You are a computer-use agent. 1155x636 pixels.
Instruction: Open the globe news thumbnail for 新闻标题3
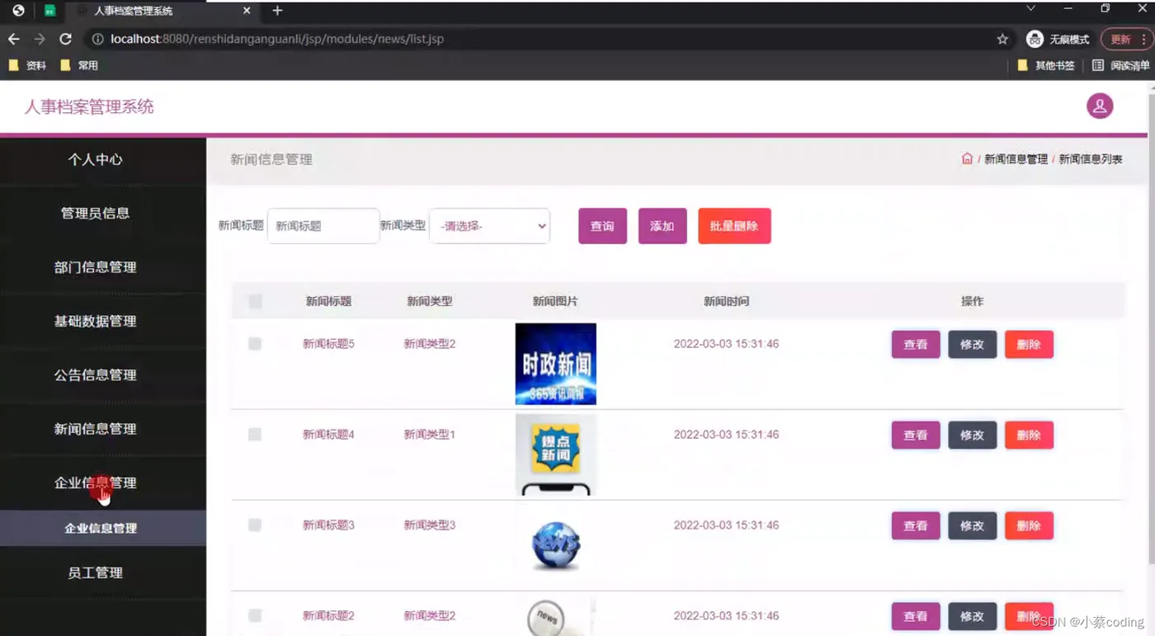[556, 544]
